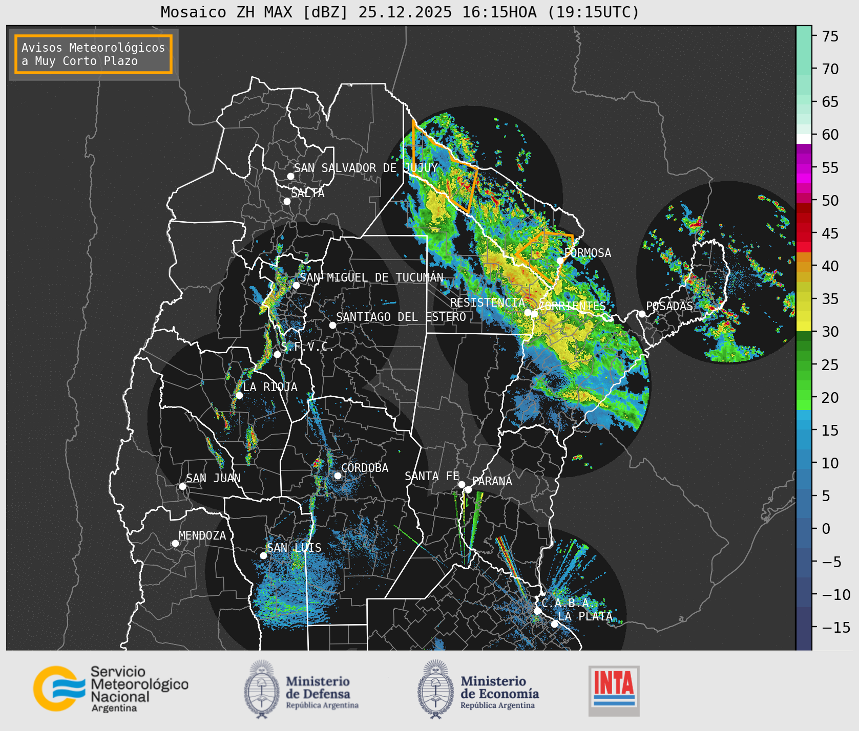Select the La Plata city marker
The image size is (859, 731).
pyautogui.click(x=554, y=623)
